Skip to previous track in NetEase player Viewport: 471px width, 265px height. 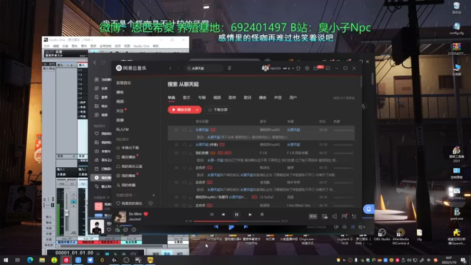pos(223,214)
